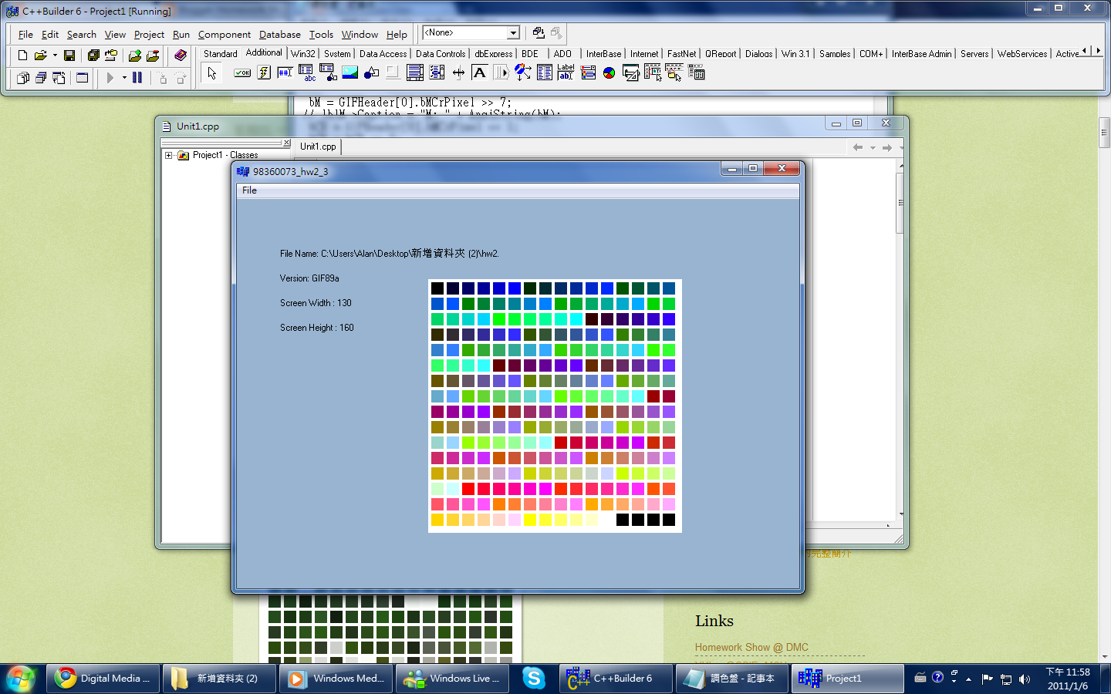Open Windows Media Player taskbar button
1111x694 pixels.
336,679
